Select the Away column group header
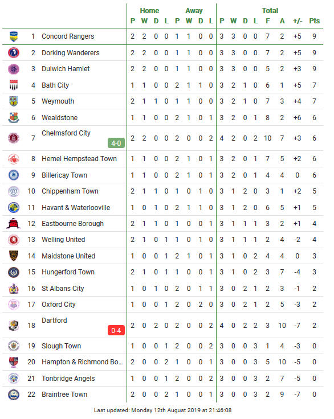Viewport: 334px width, 419px height. 194,11
